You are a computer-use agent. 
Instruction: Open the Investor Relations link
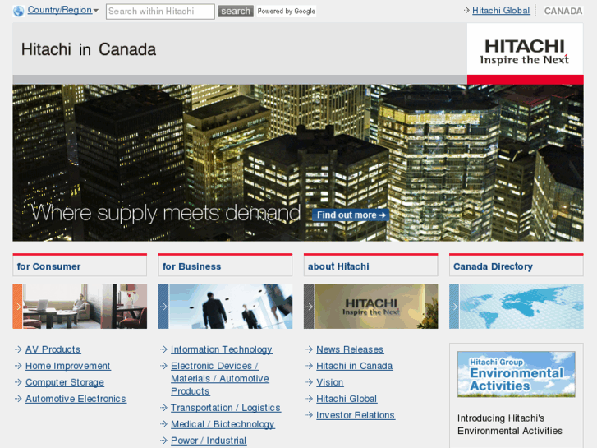coord(356,415)
